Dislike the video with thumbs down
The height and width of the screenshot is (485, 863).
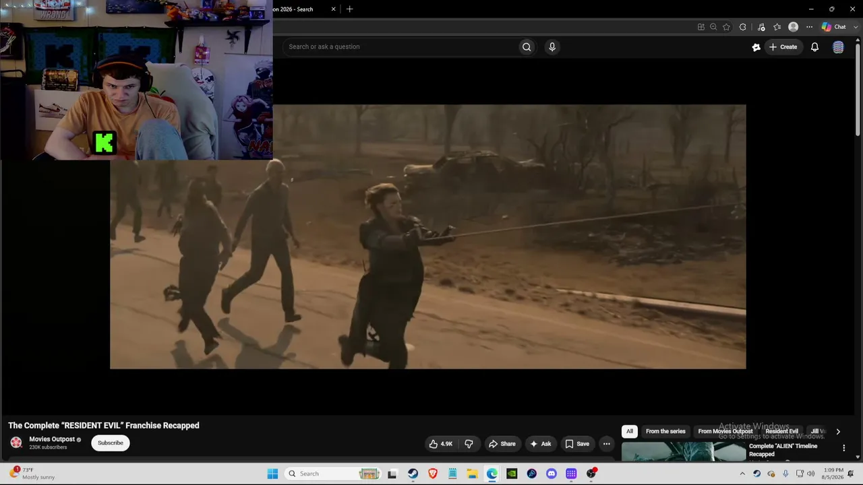(x=469, y=444)
